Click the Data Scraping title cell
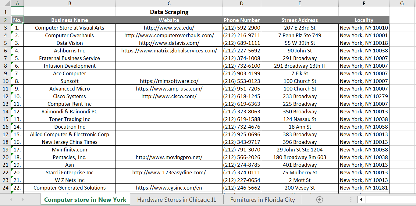 169,12
